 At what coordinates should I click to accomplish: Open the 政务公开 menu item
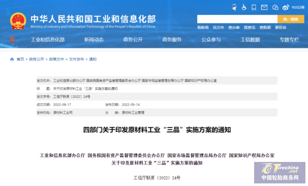pyautogui.click(x=133, y=40)
